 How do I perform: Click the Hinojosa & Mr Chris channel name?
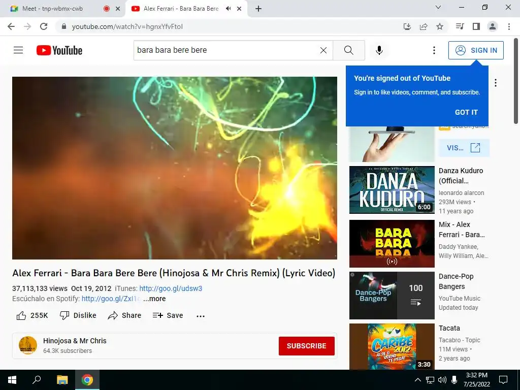pos(75,341)
